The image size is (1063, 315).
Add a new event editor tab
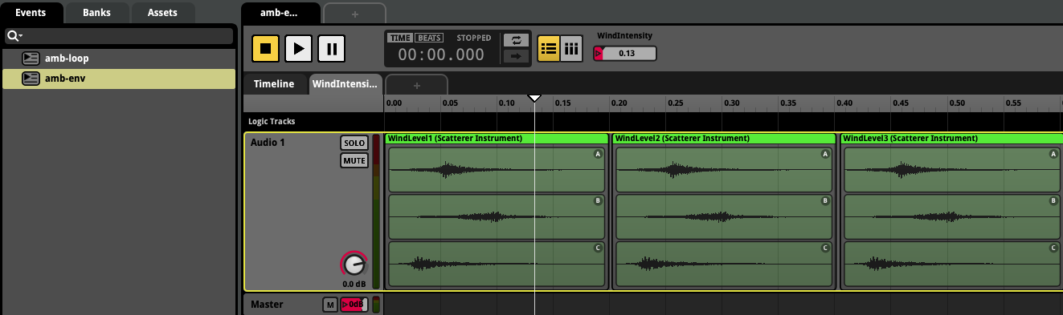tap(354, 14)
